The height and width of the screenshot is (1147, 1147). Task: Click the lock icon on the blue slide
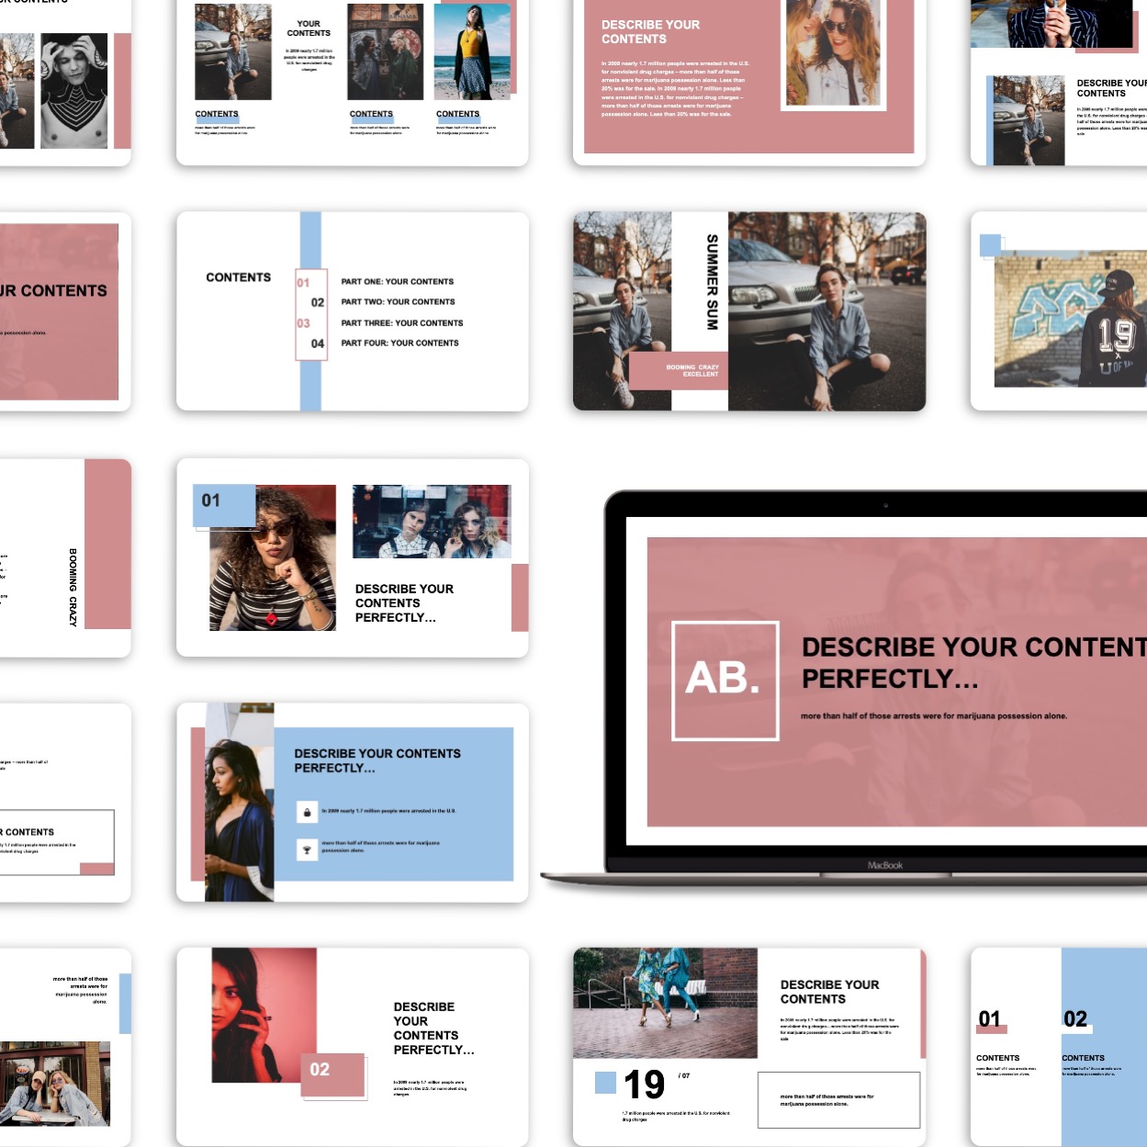pos(309,811)
